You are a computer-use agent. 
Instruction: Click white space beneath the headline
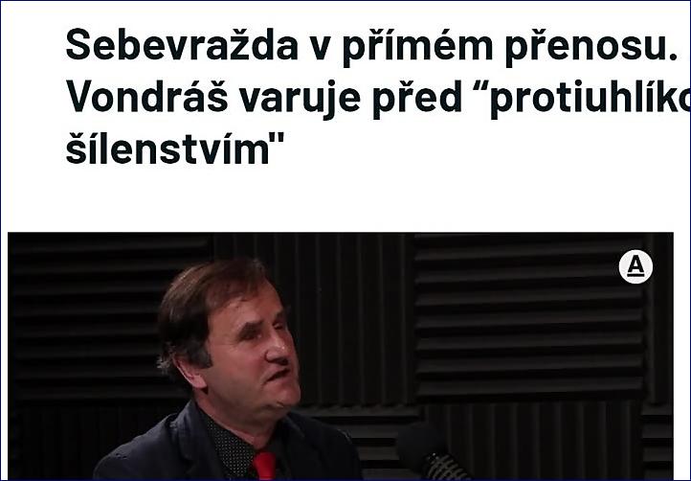tap(344, 198)
